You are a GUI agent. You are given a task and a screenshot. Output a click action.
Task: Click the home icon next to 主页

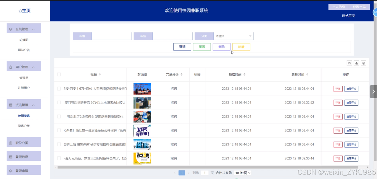tap(20, 11)
